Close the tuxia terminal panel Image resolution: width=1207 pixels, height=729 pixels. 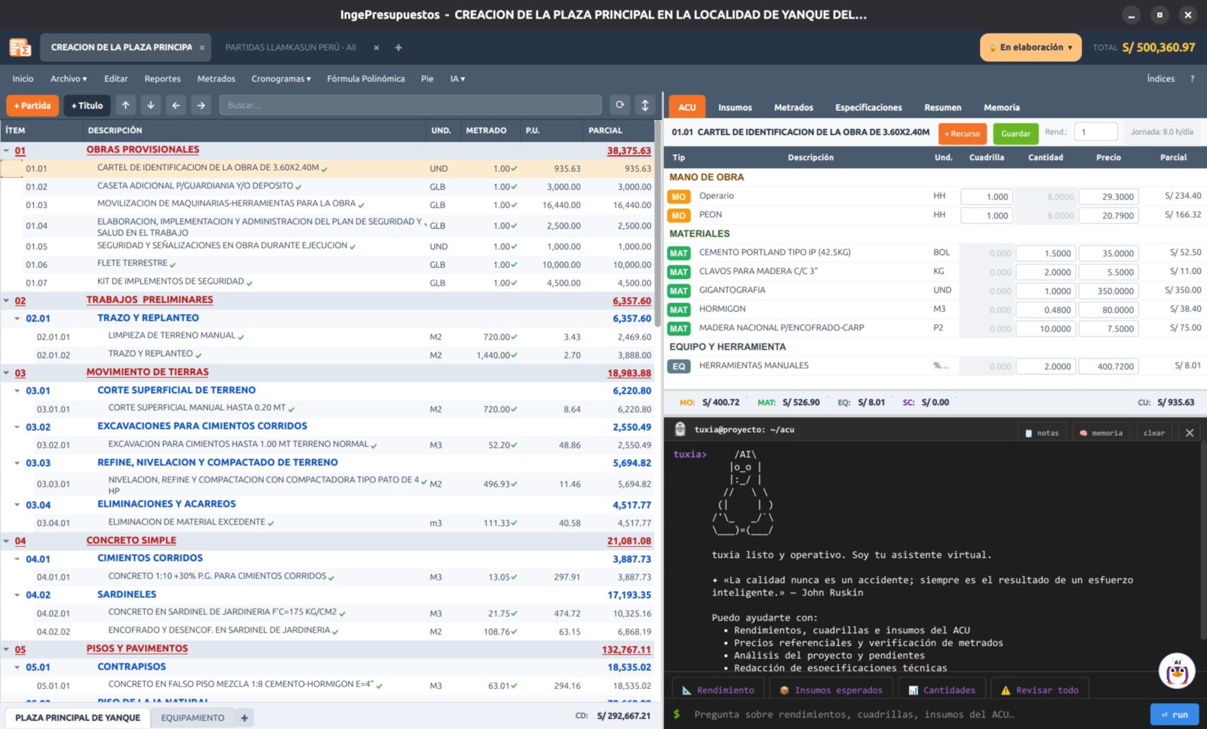click(1190, 433)
